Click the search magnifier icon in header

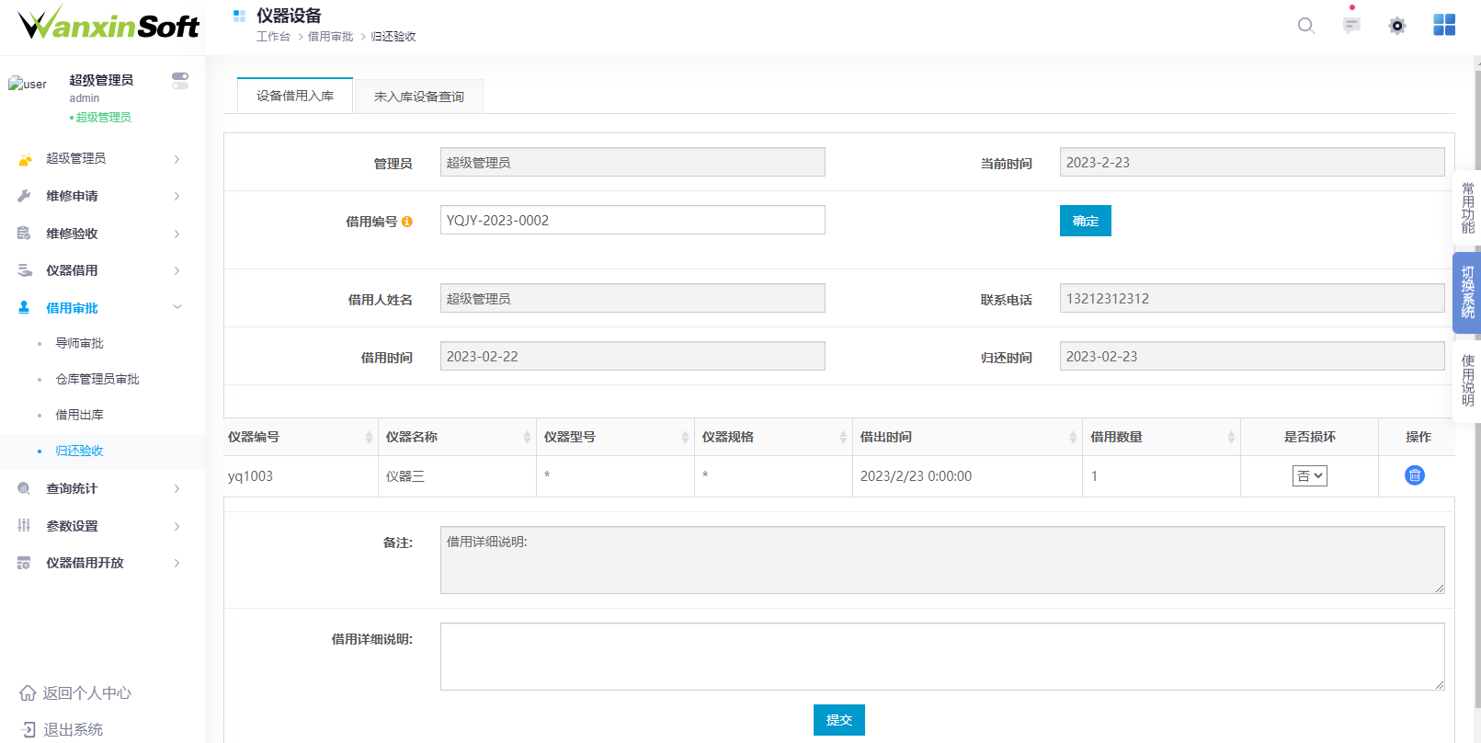(x=1305, y=26)
